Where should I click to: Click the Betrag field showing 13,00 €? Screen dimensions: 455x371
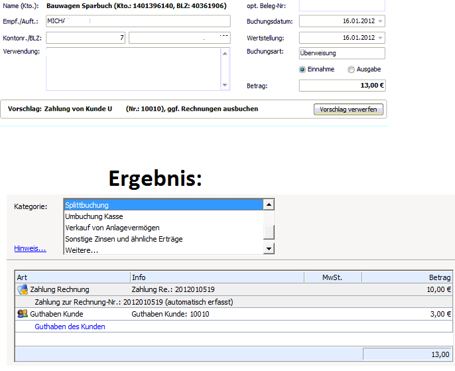[x=342, y=86]
